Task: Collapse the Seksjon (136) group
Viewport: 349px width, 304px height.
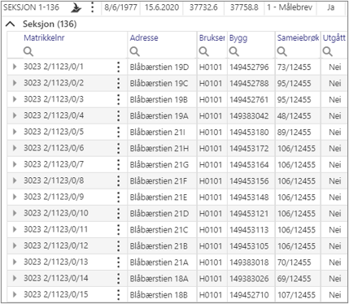Action: pos(10,24)
